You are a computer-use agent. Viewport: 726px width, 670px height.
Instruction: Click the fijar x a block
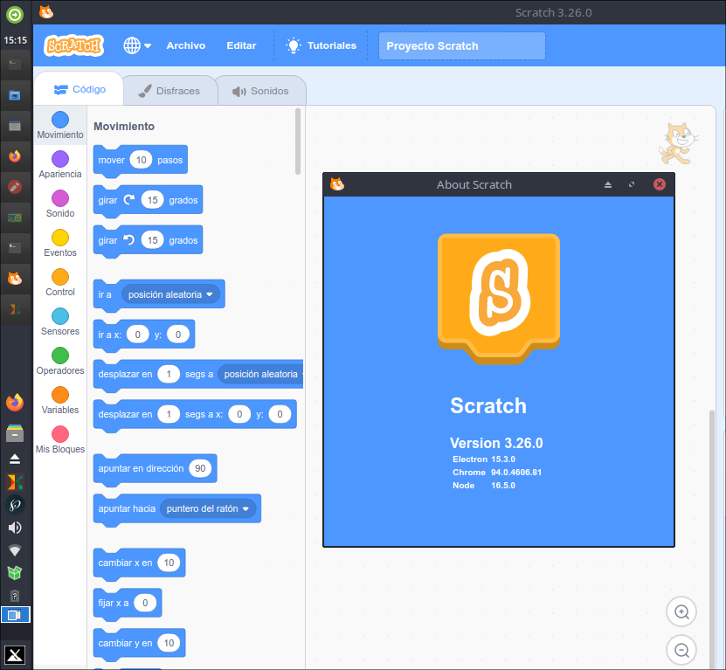coord(128,603)
